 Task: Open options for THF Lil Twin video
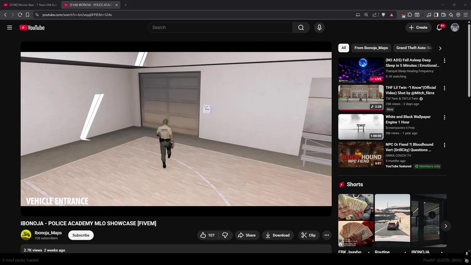pos(444,88)
